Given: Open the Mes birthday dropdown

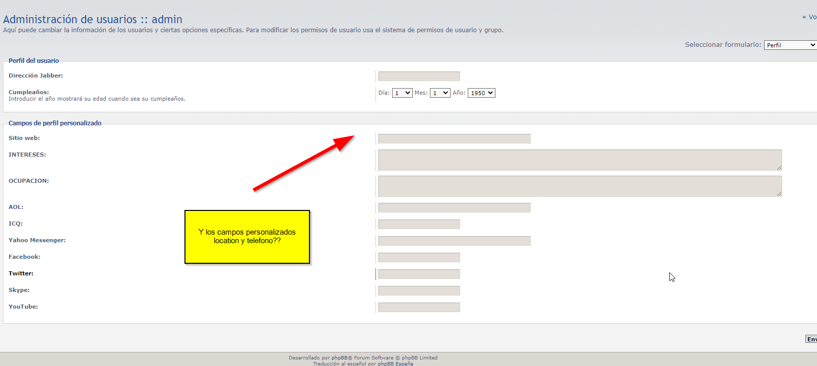Looking at the screenshot, I should pyautogui.click(x=439, y=93).
